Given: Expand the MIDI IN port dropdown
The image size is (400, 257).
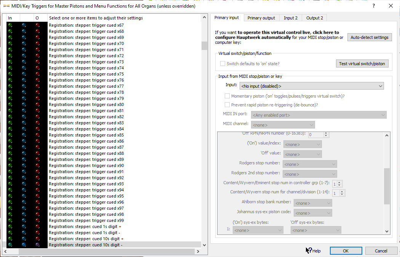Looking at the screenshot, I should click(x=318, y=115).
